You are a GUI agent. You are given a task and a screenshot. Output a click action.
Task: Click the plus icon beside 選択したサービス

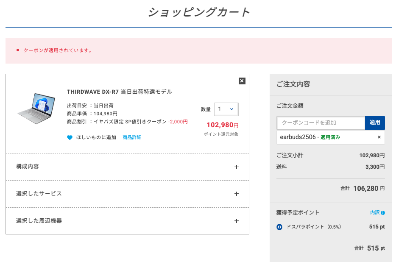[237, 194]
